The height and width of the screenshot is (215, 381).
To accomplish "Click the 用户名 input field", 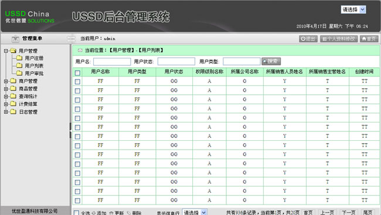I will tap(112, 61).
